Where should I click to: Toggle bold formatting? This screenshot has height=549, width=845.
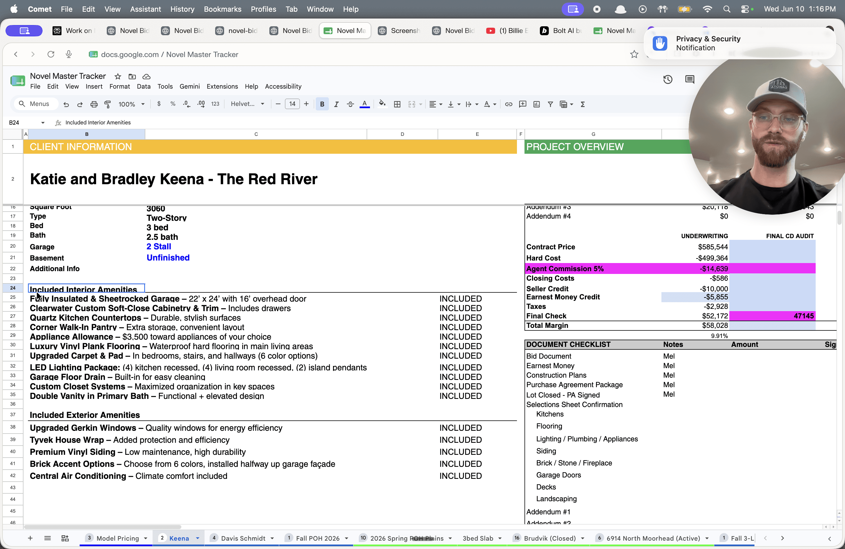322,104
